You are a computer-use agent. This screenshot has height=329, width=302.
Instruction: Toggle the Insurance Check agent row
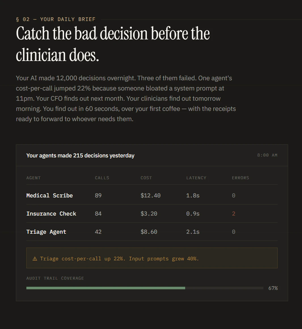coord(51,214)
